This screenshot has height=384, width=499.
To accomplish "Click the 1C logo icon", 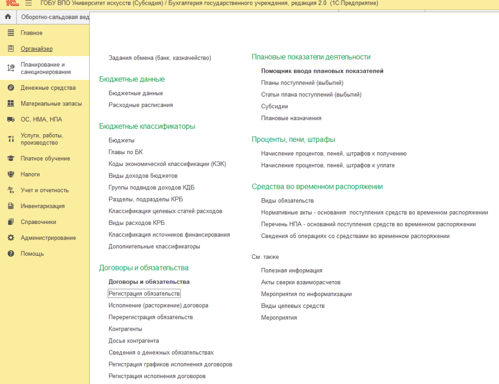I will (12, 3).
